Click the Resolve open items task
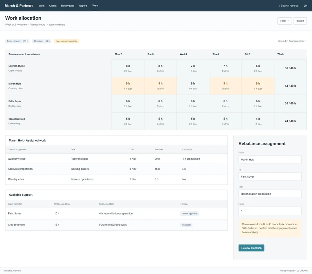The width and height of the screenshot is (312, 274). click(82, 179)
